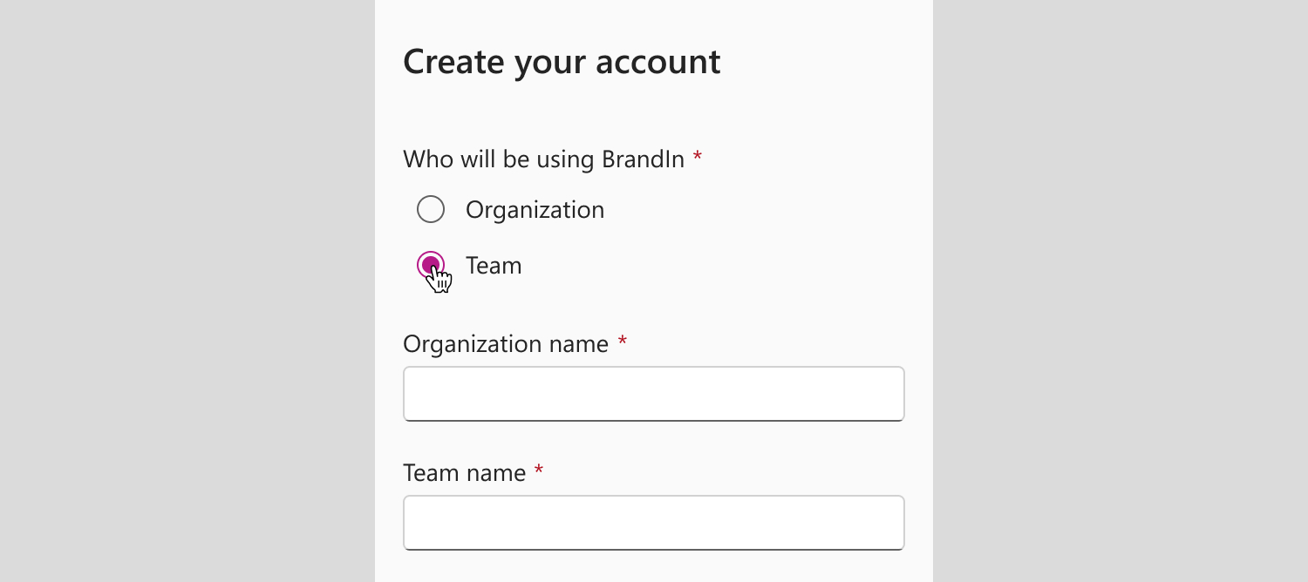Focus the Organization name text field

point(653,394)
